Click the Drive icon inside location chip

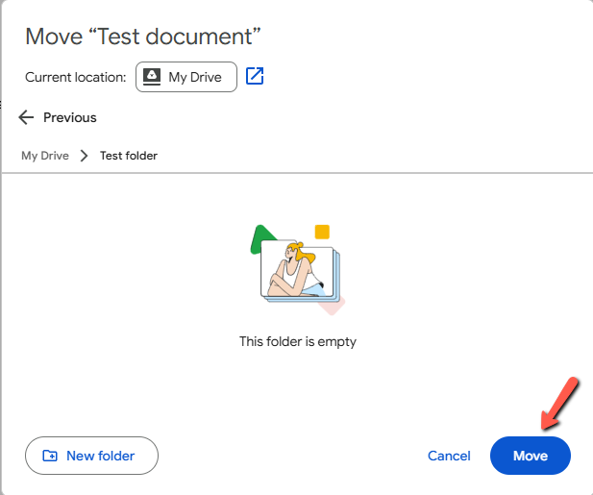pyautogui.click(x=152, y=77)
